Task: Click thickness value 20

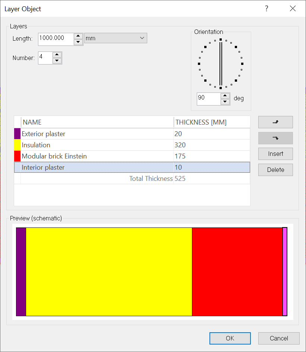Action: coord(212,134)
